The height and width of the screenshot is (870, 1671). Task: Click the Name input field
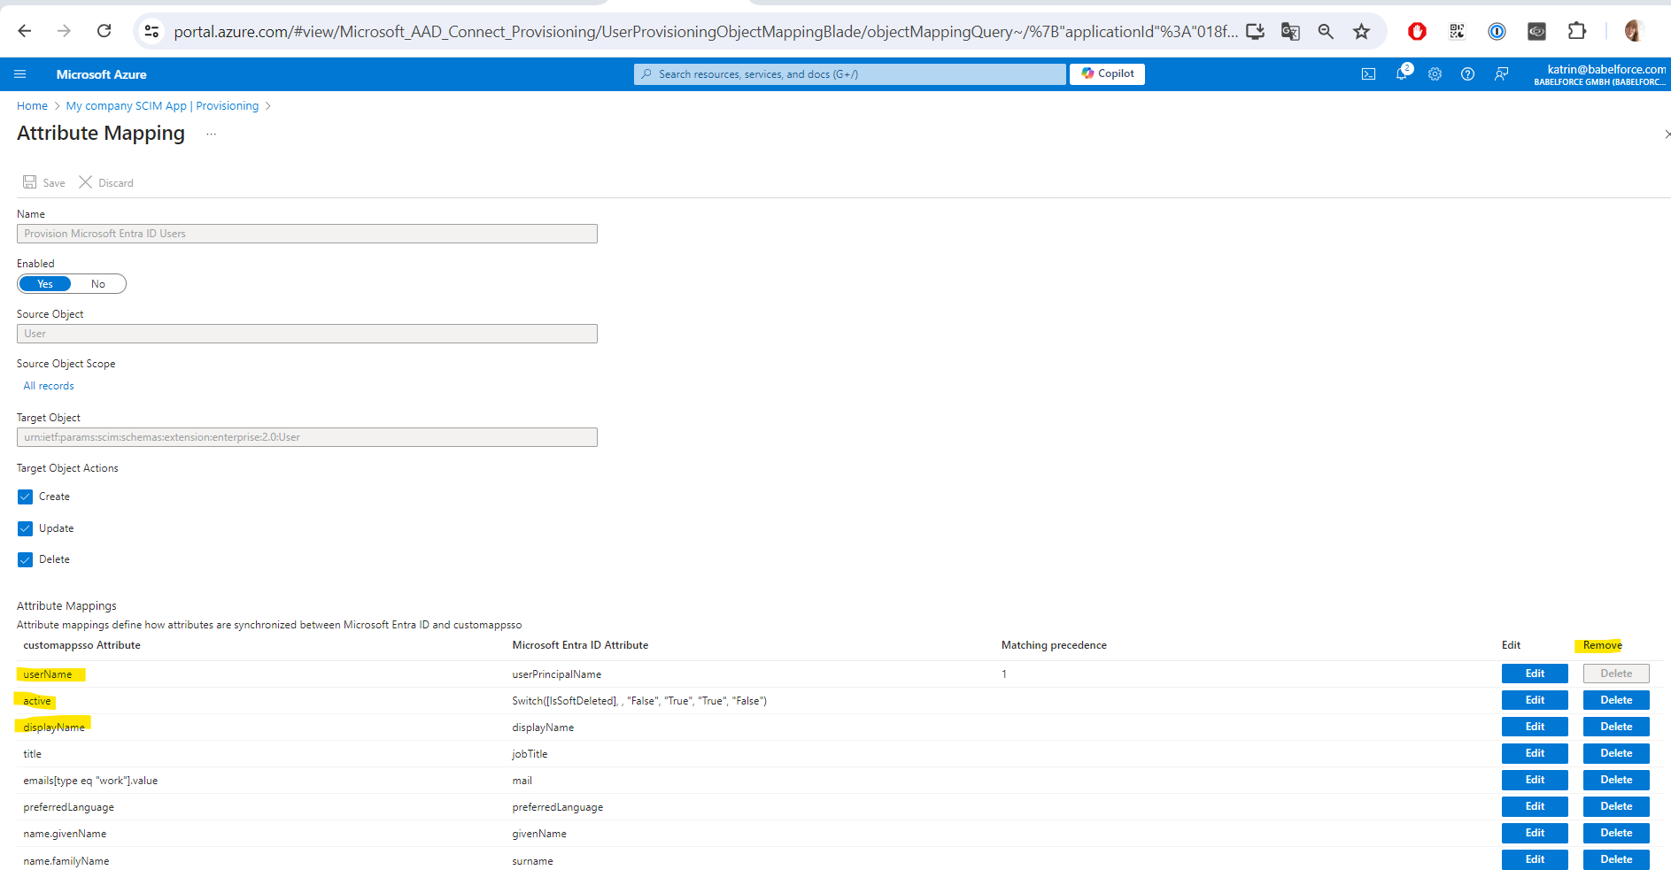coord(307,234)
